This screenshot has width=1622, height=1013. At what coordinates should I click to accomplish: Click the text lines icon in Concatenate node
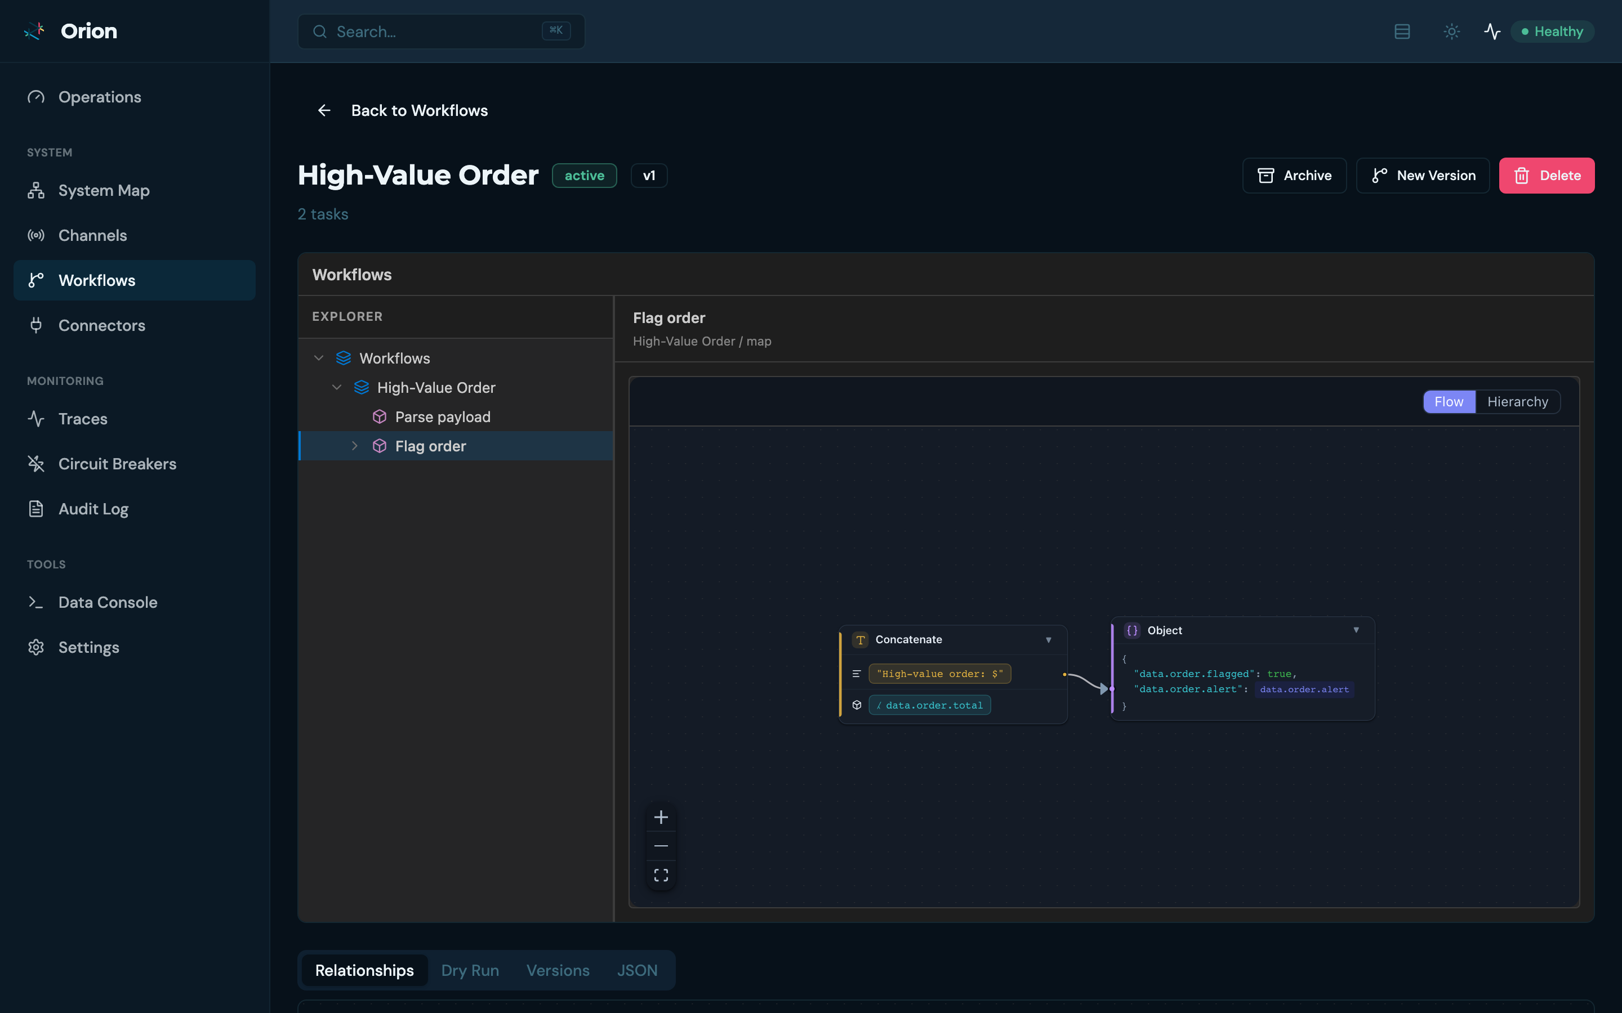point(857,674)
